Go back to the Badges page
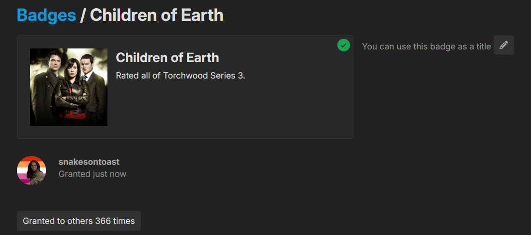 (x=46, y=15)
